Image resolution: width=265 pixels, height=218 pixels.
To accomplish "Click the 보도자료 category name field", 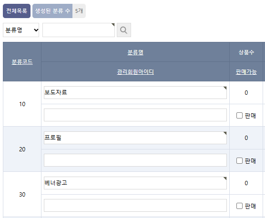I will pyautogui.click(x=135, y=92).
